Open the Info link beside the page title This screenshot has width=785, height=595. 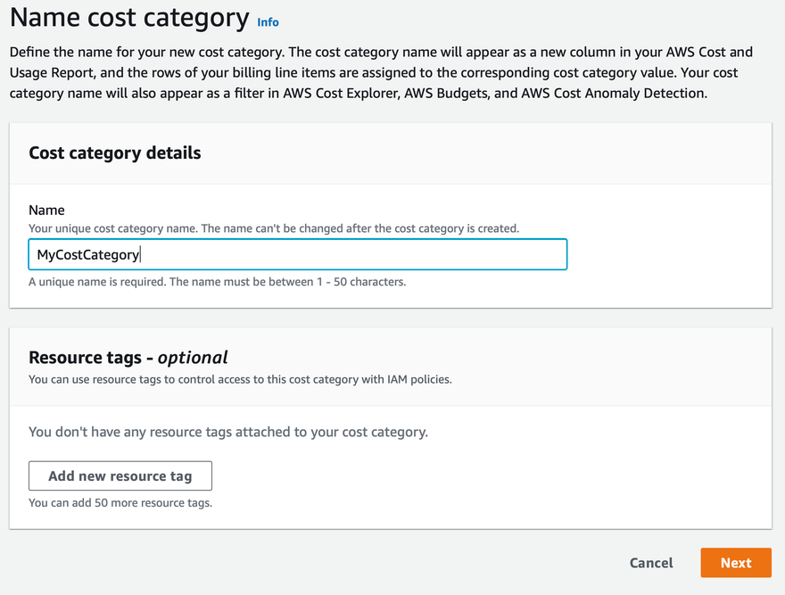pos(268,21)
